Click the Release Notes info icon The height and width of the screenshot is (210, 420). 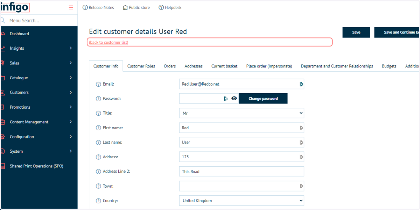point(85,7)
